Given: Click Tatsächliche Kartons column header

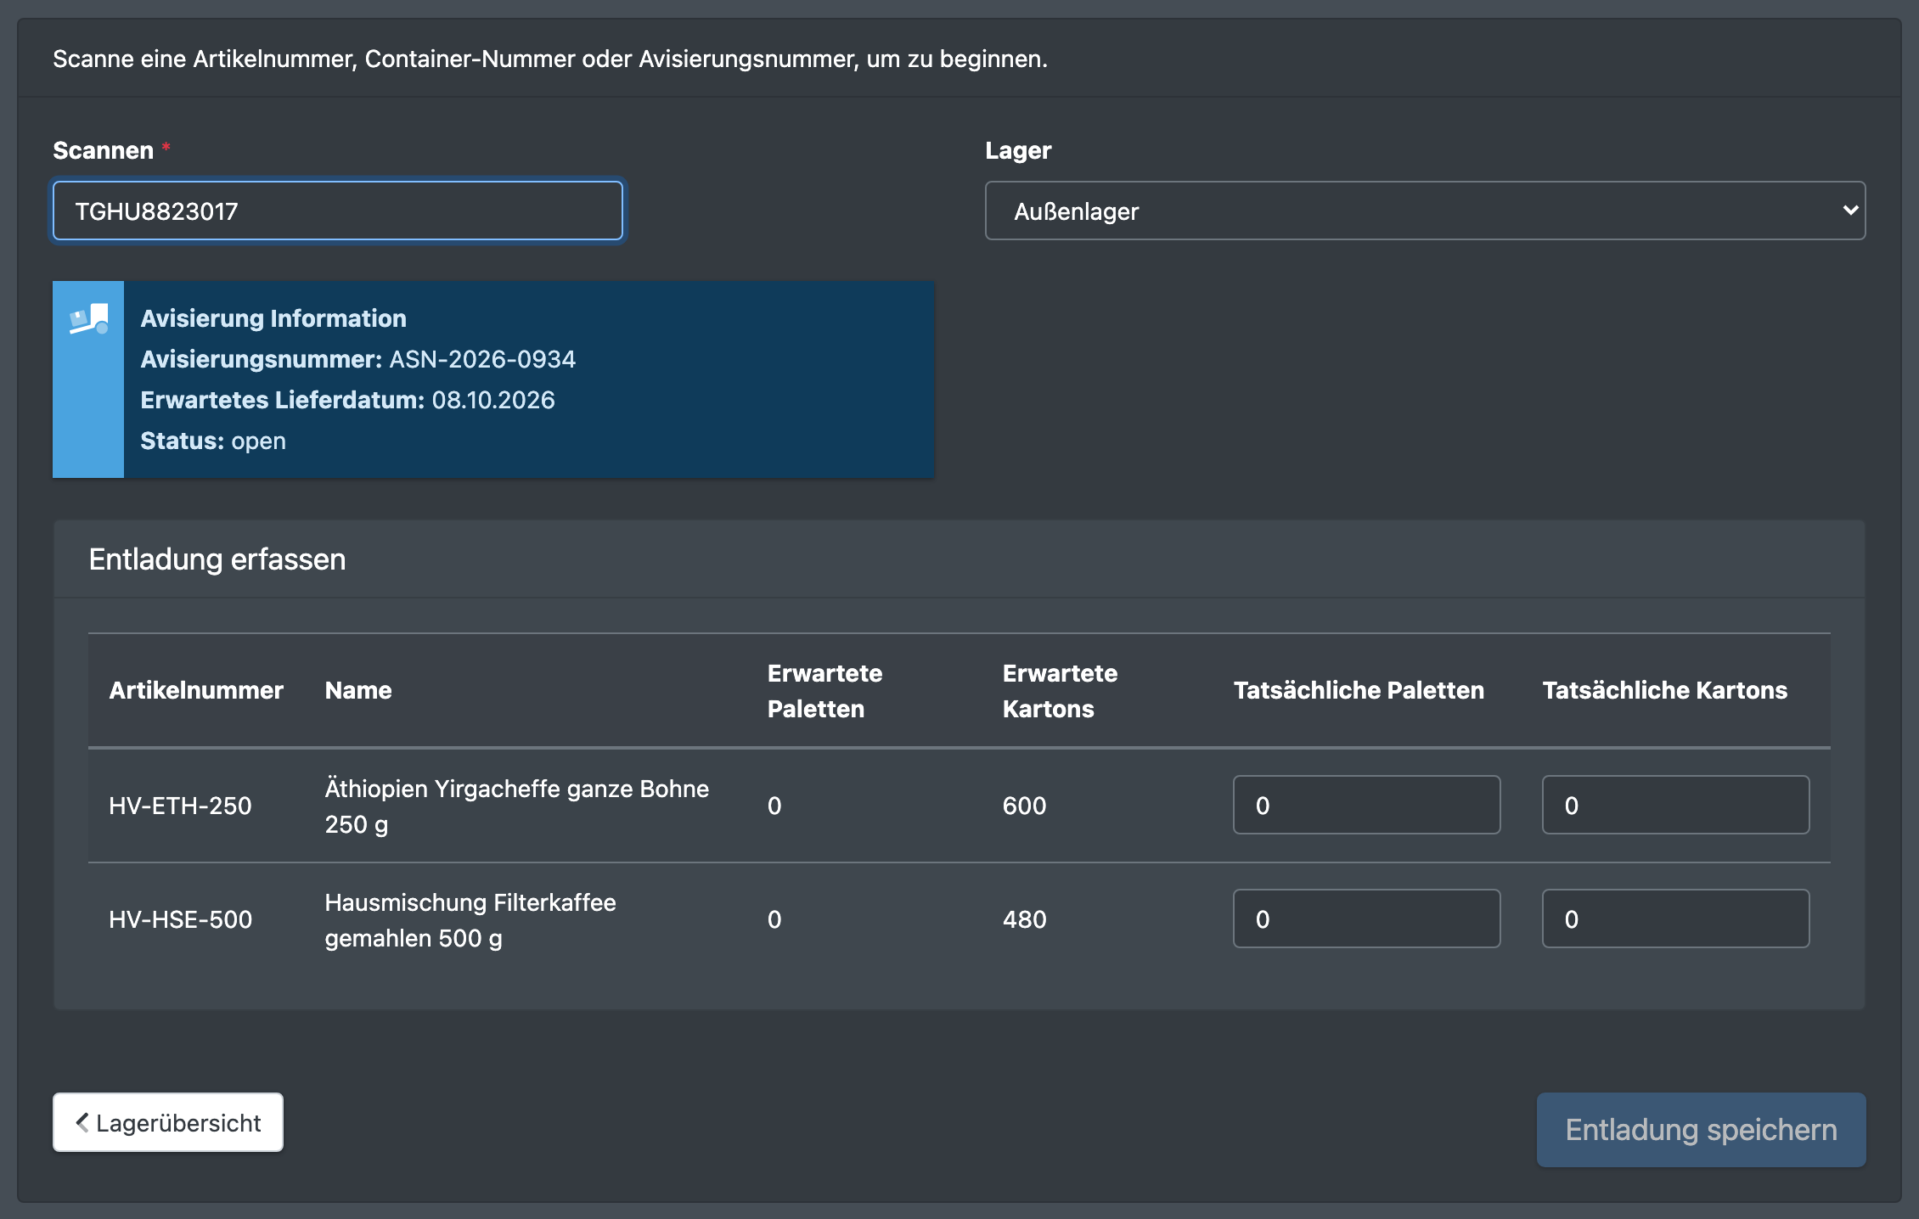Looking at the screenshot, I should [1664, 690].
